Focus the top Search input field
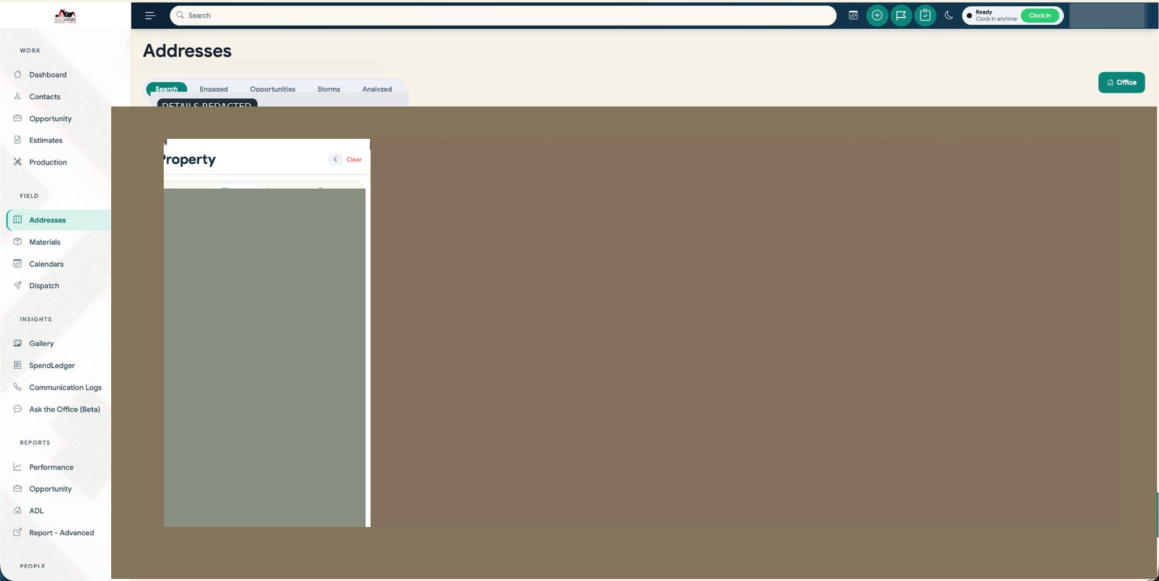 click(503, 16)
